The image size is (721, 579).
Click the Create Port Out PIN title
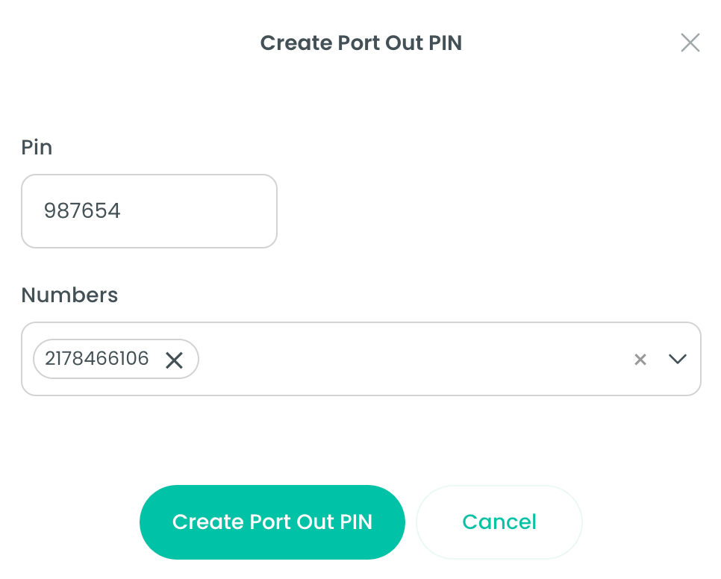[360, 43]
